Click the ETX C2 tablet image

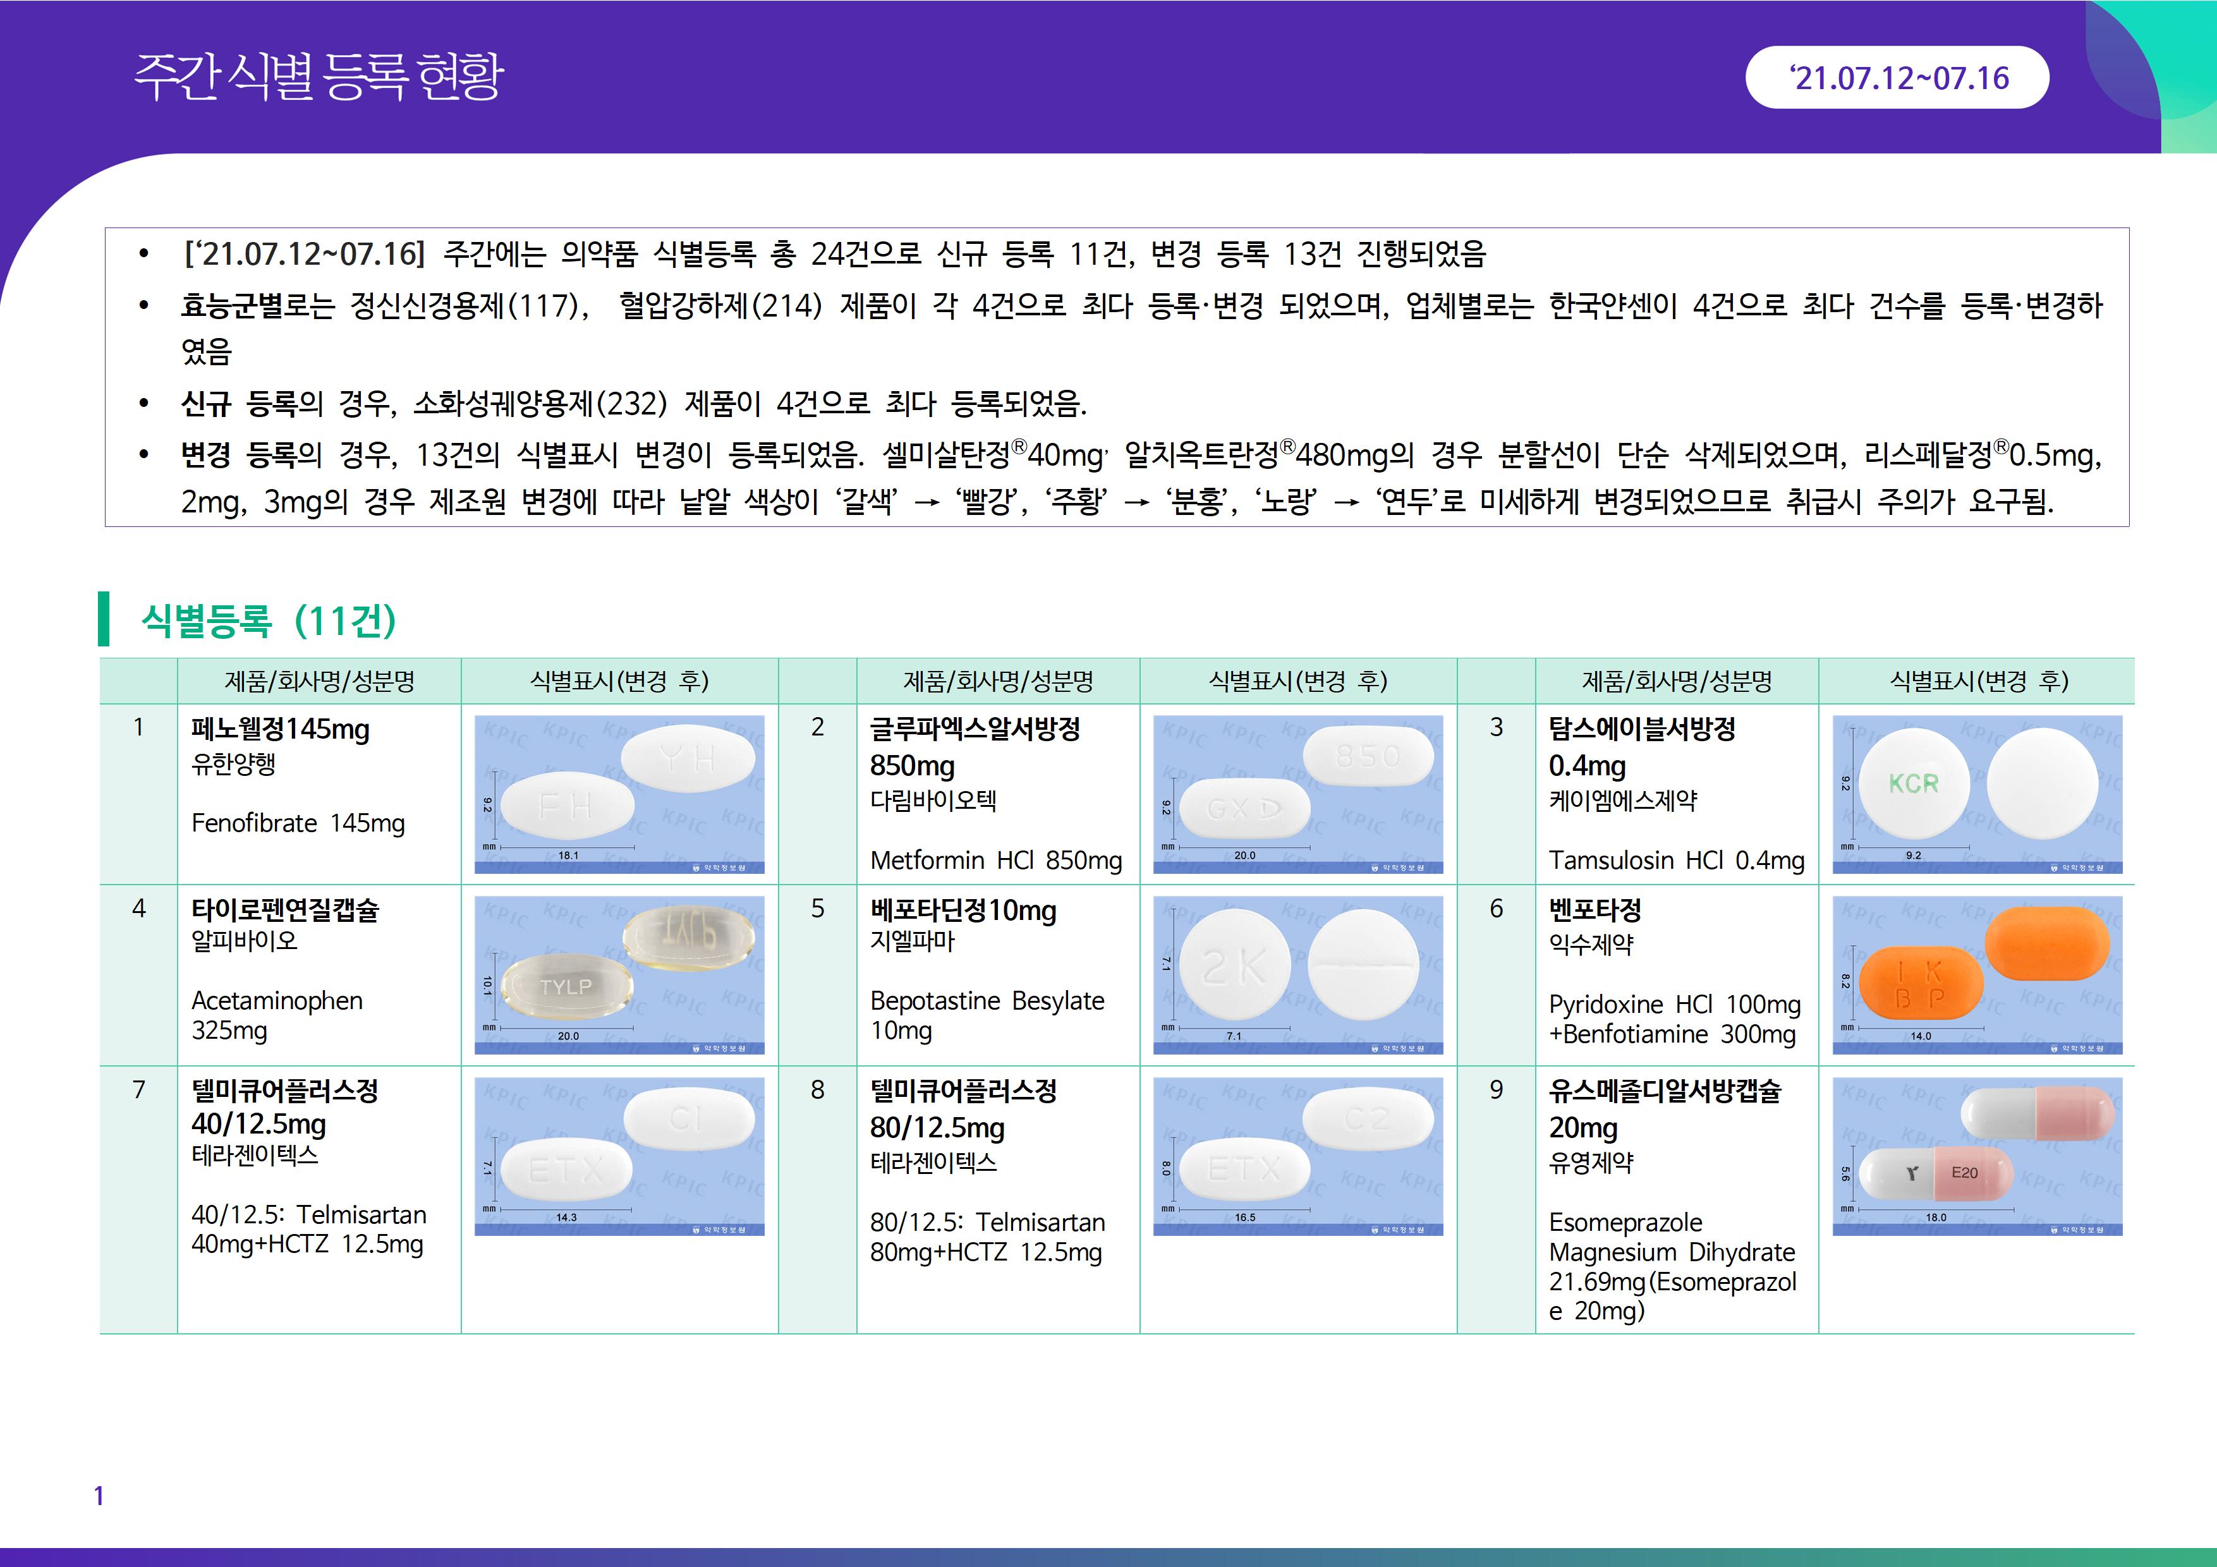point(1297,1156)
